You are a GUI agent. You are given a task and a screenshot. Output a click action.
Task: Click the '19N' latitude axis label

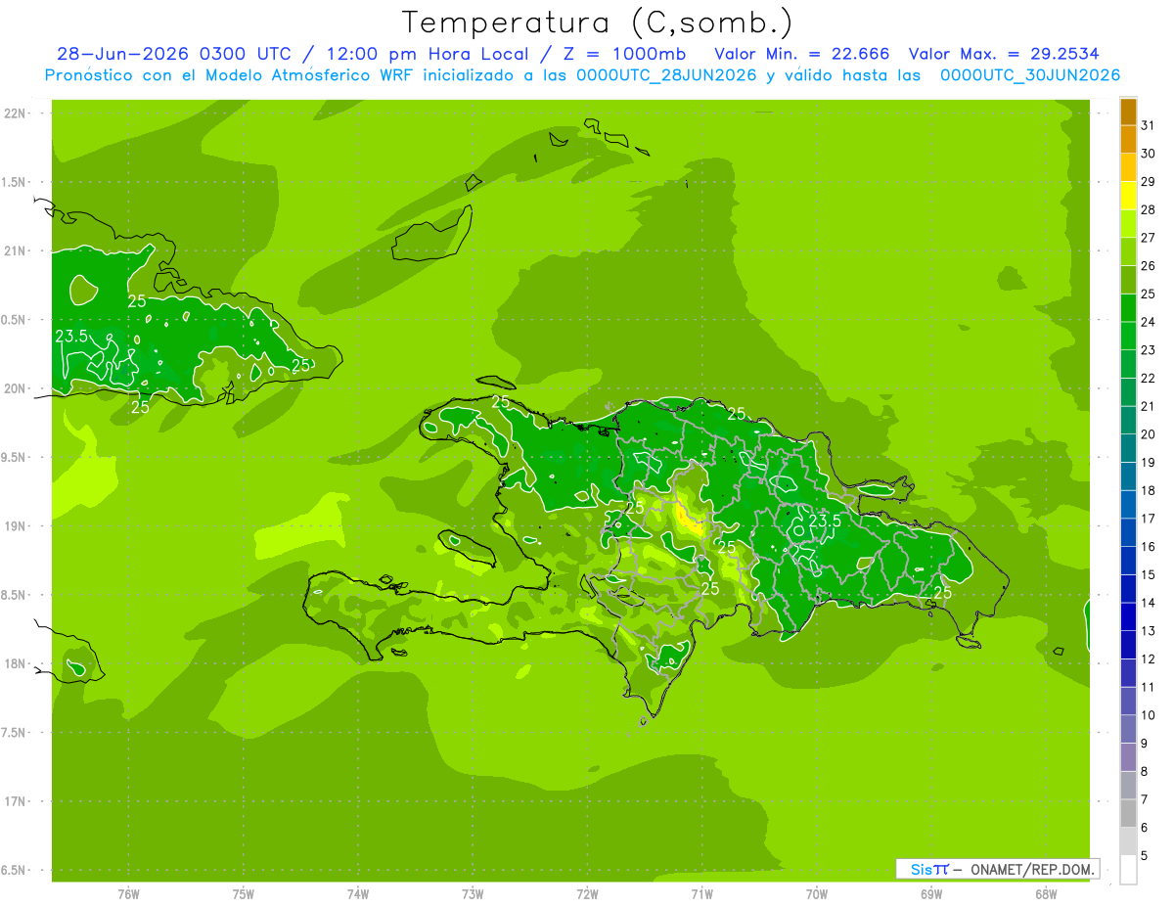15,526
